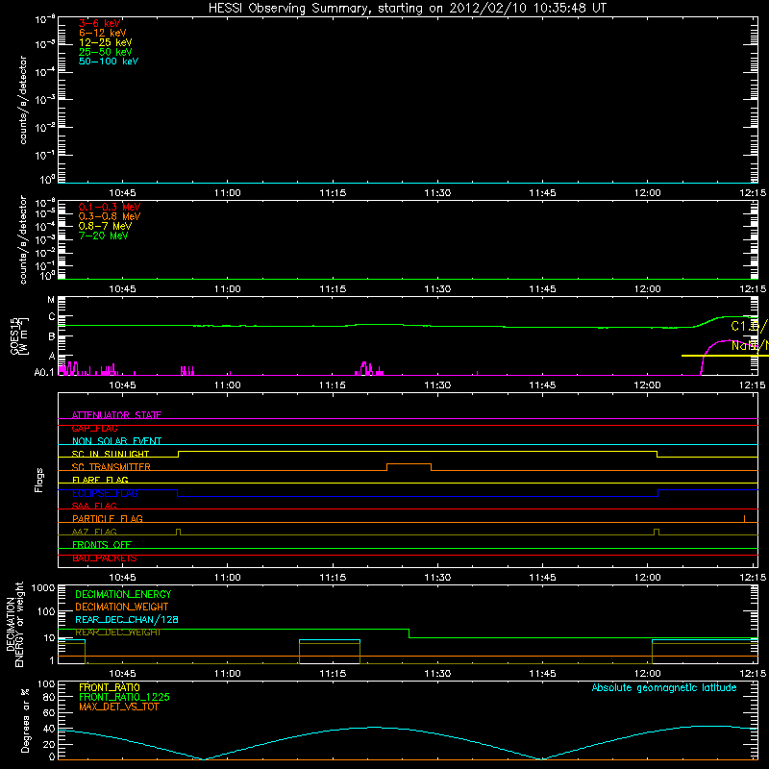Click the M class tick label on GOES axis
This screenshot has width=769, height=769.
51,300
